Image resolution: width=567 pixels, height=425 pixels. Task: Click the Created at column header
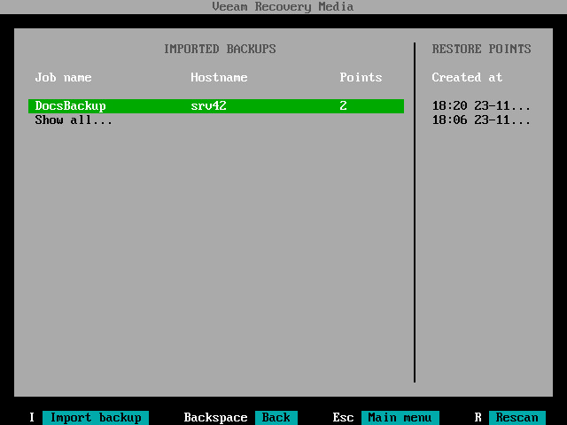pos(467,77)
